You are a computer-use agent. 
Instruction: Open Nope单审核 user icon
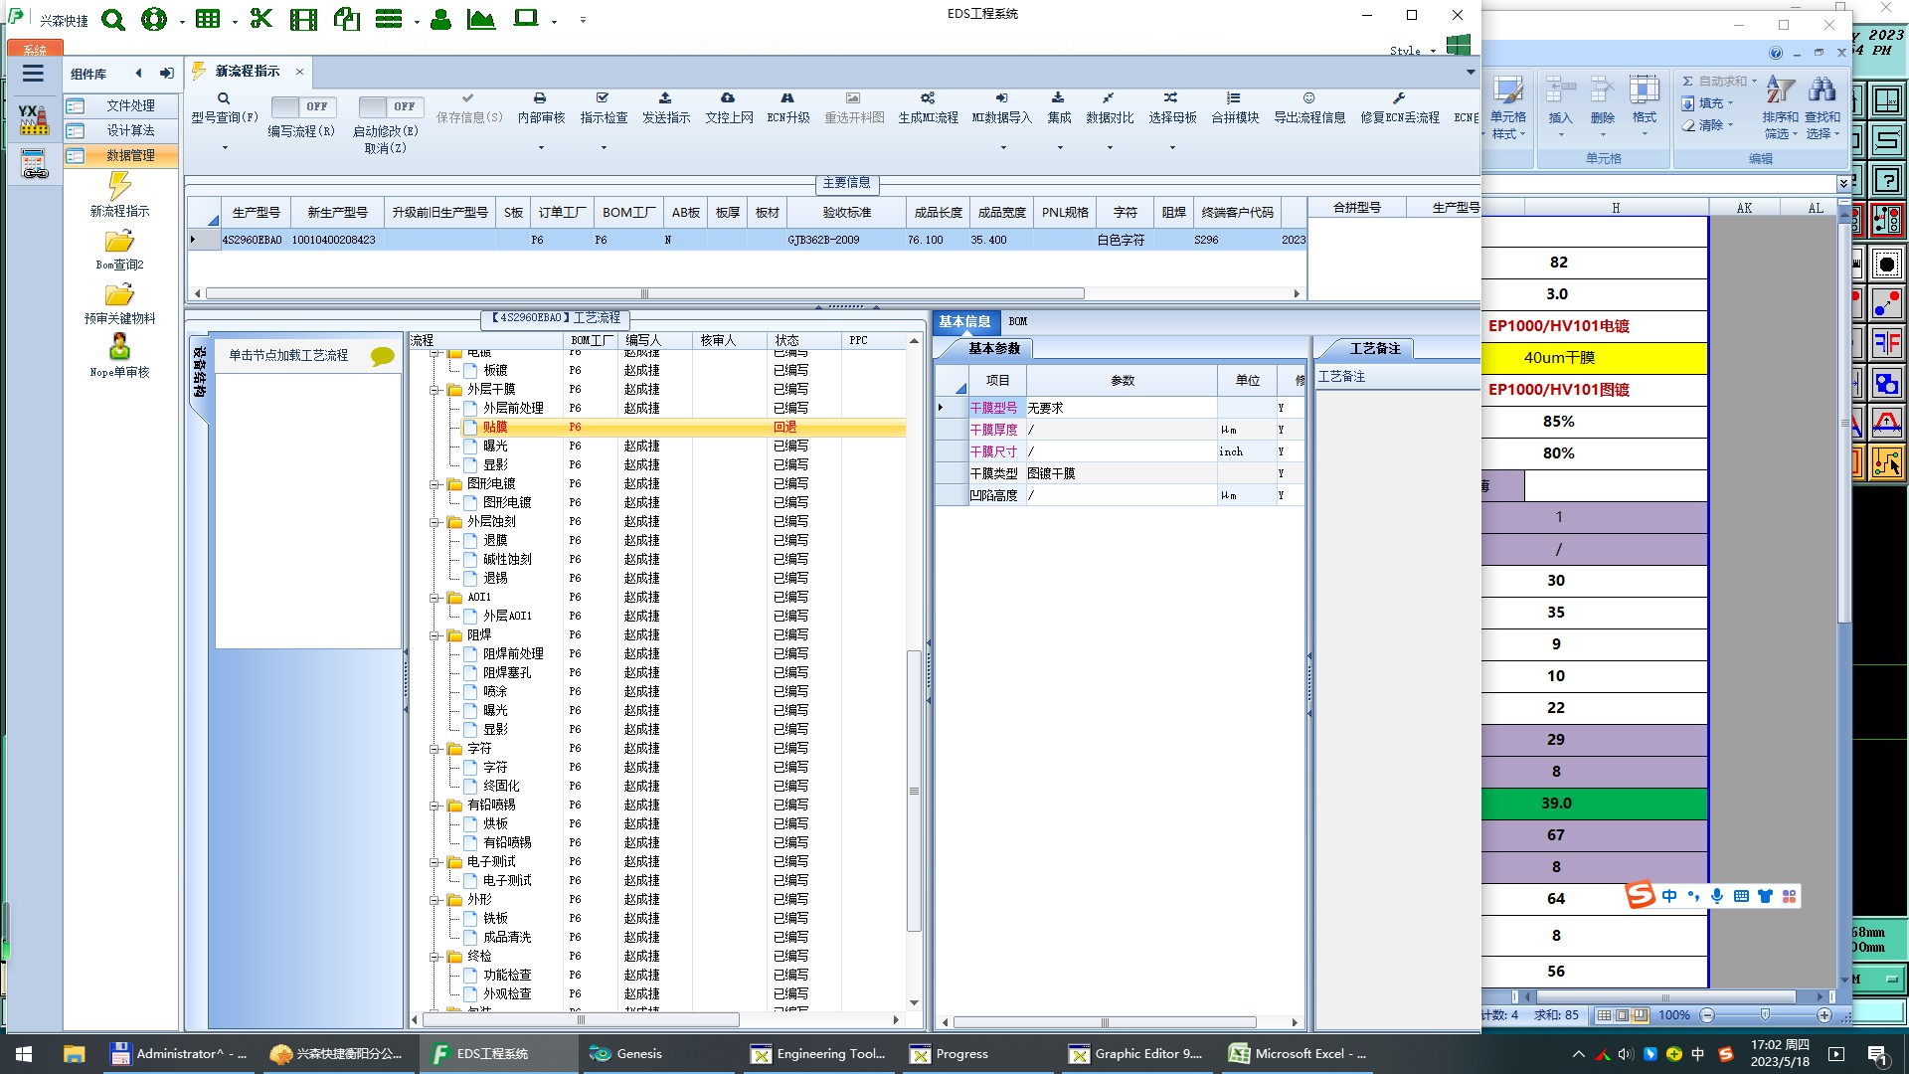(119, 347)
